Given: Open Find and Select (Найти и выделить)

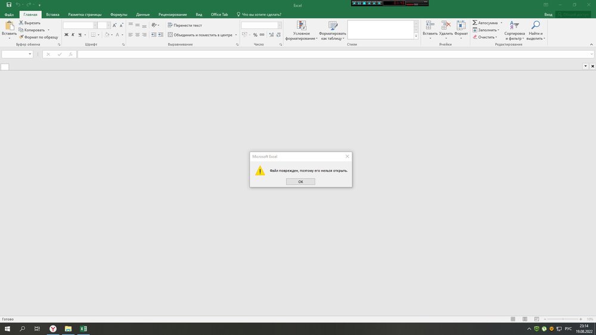Looking at the screenshot, I should pyautogui.click(x=536, y=30).
